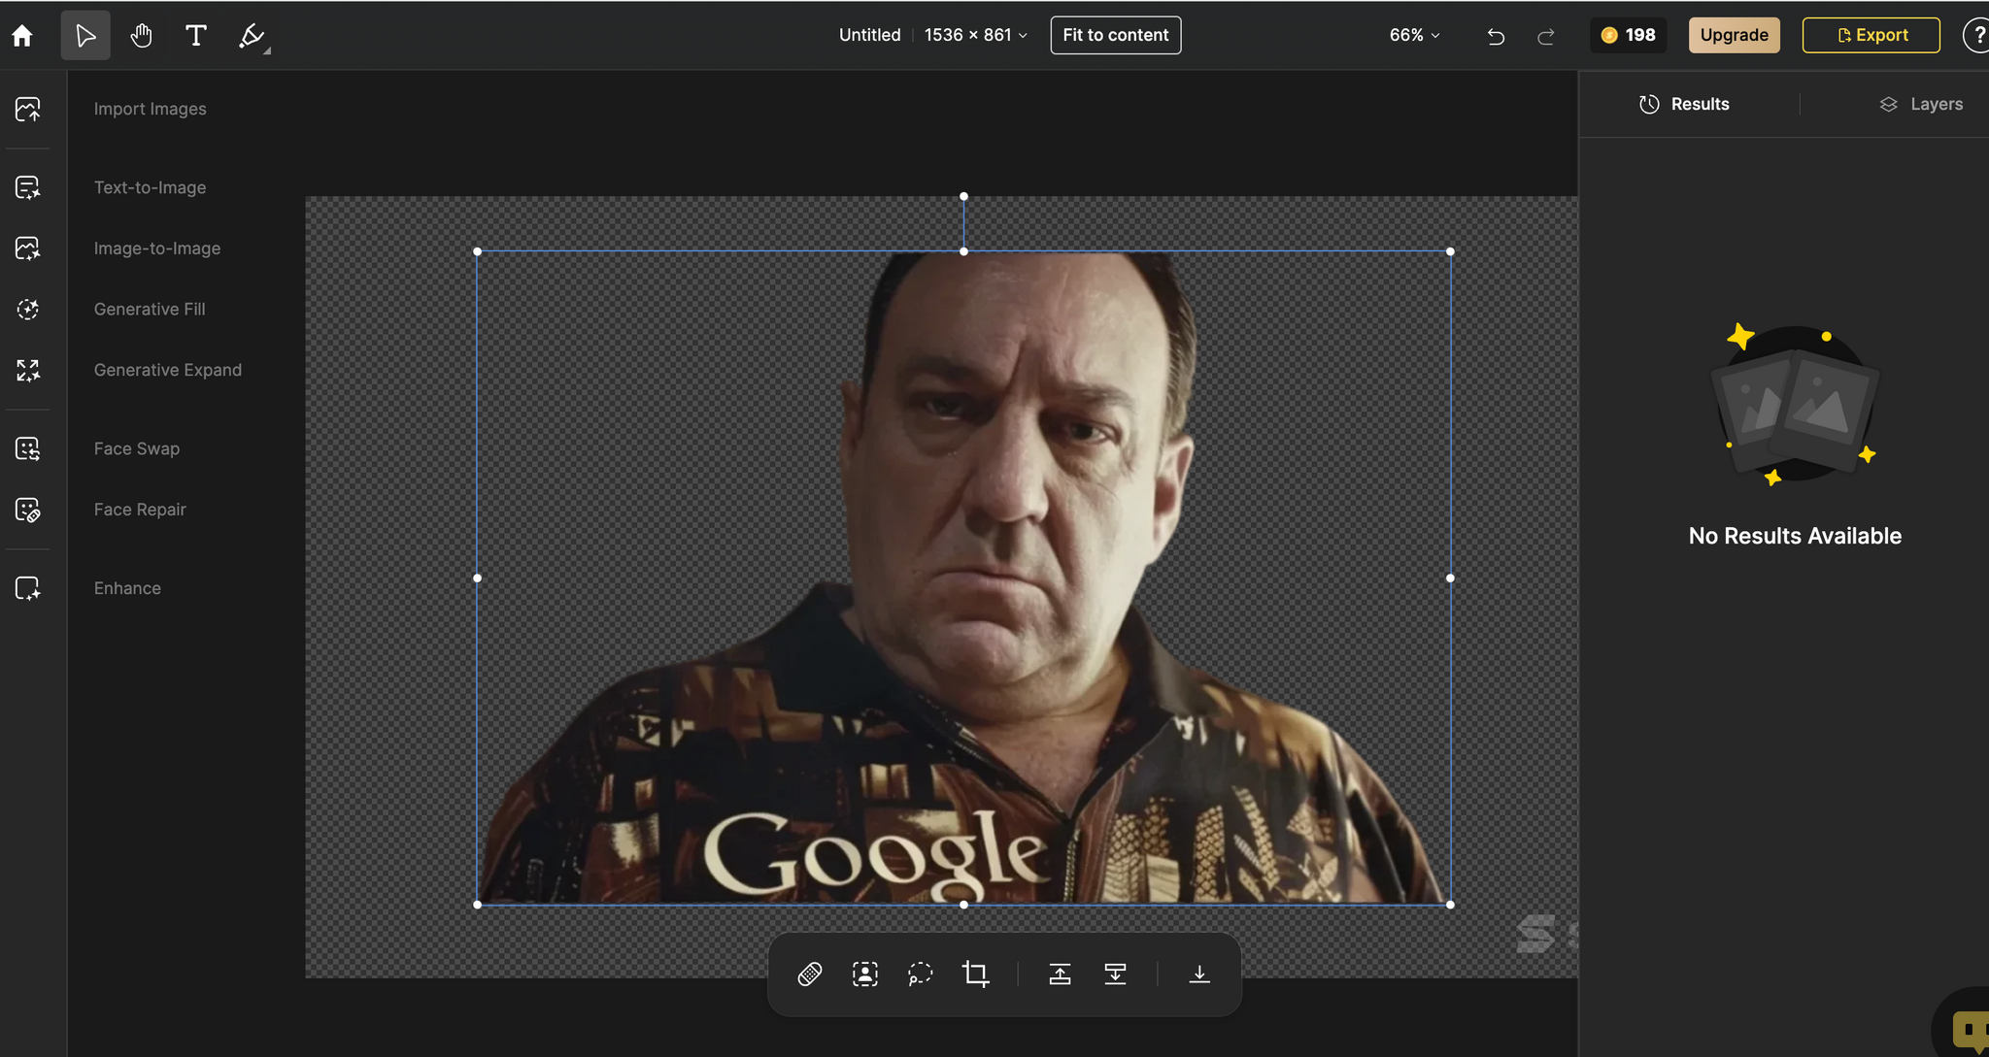Open Enhance menu item
The width and height of the screenshot is (1989, 1057).
127,588
